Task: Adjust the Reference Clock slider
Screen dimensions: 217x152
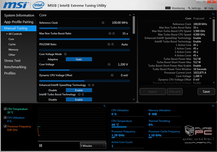Action: [x=85, y=28]
